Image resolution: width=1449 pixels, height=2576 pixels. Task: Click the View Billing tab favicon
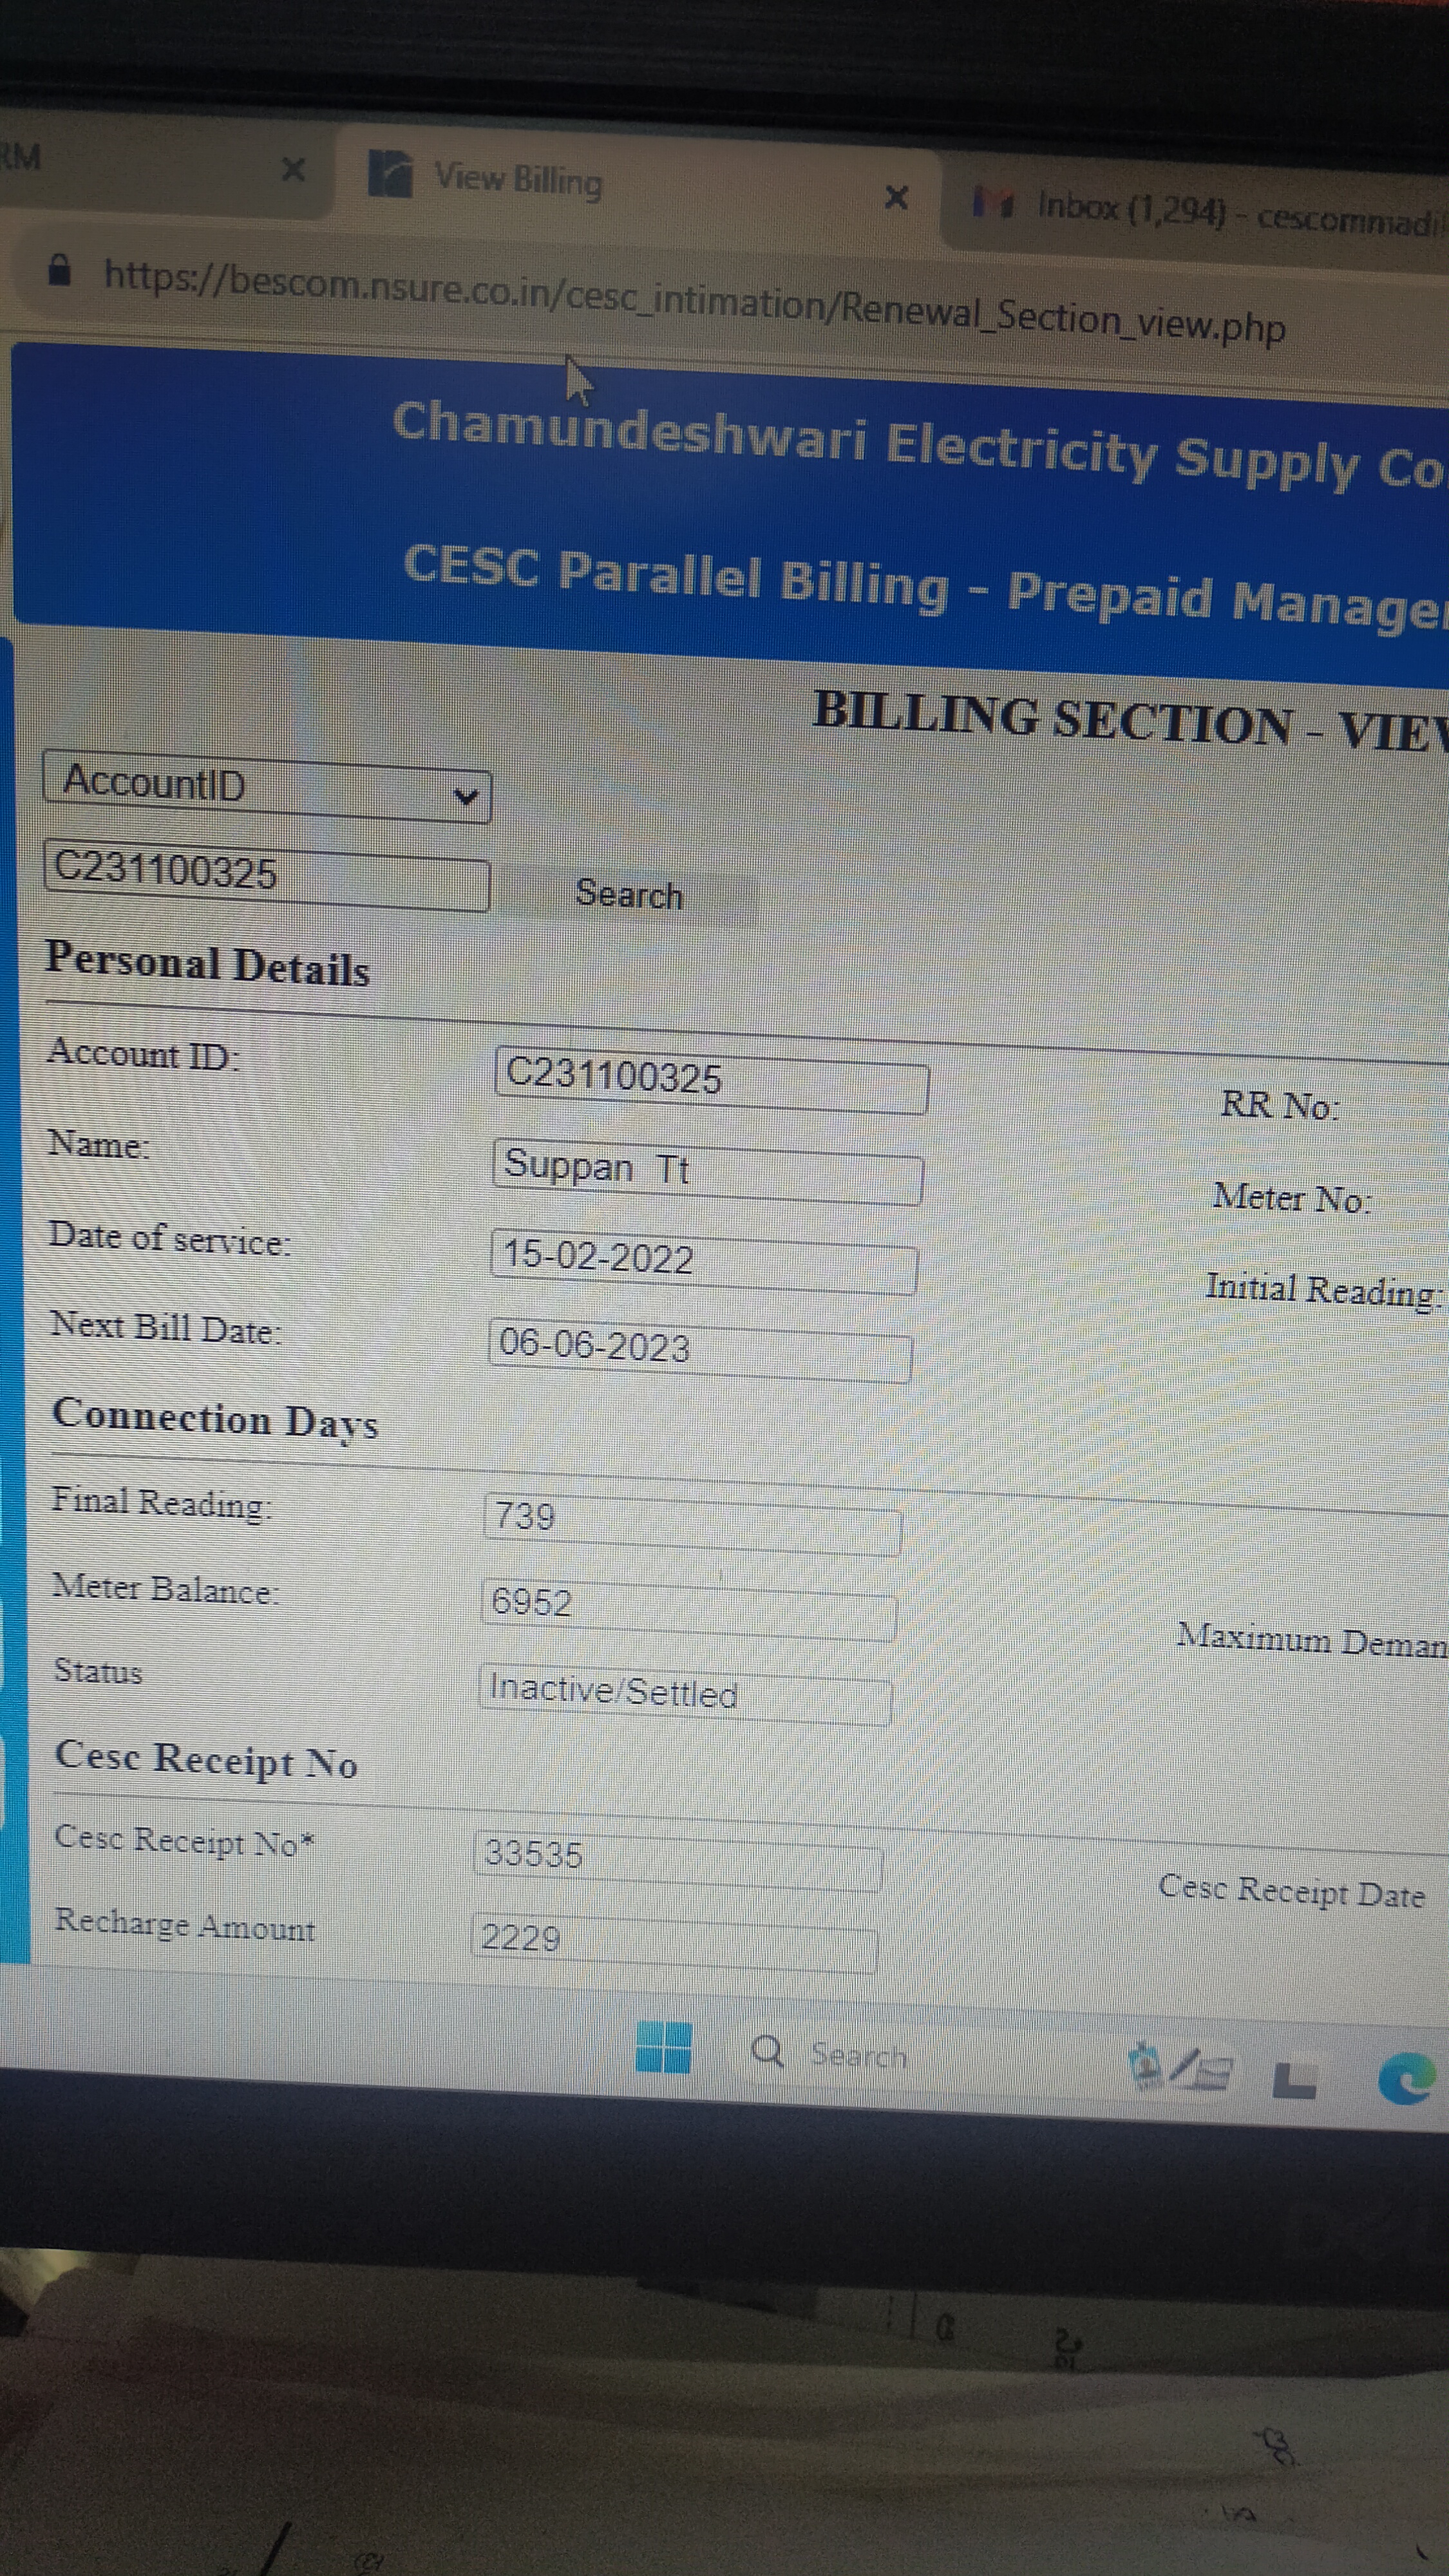point(390,173)
